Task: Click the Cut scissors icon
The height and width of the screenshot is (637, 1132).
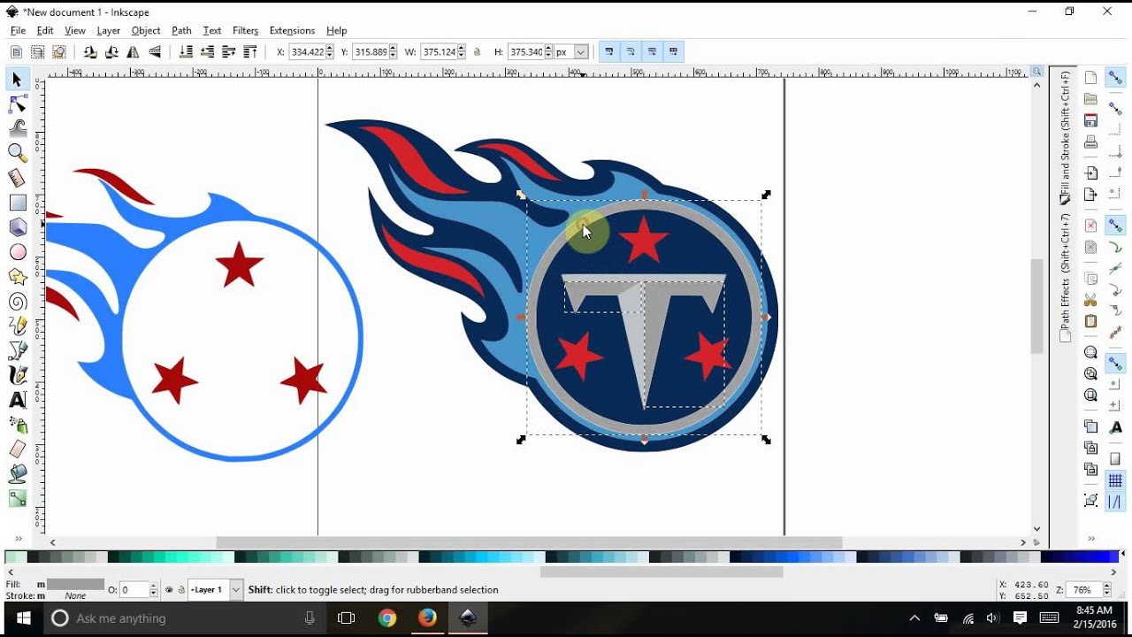Action: pos(1091,300)
